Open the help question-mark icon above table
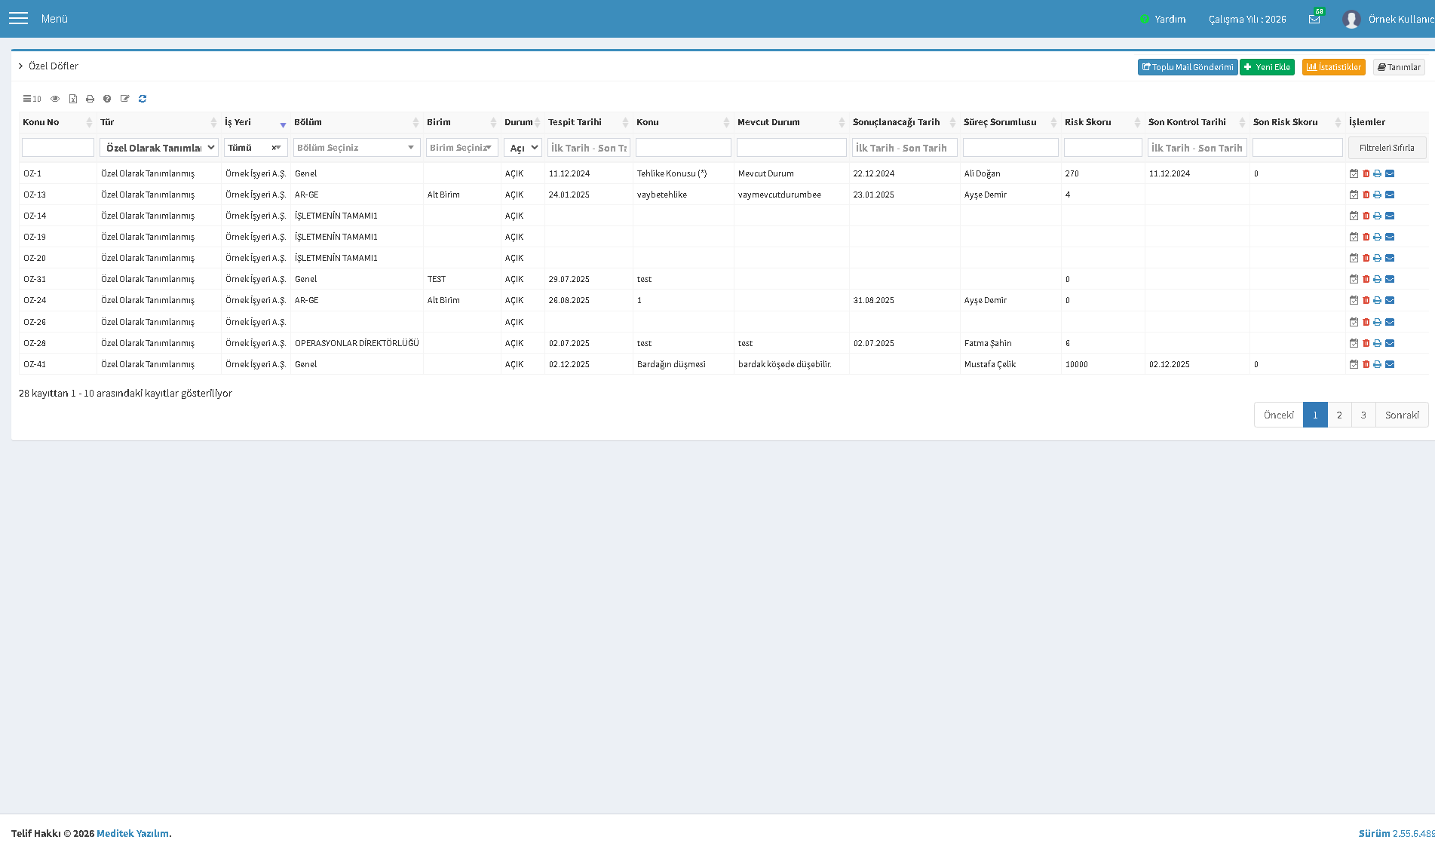Viewport: 1435px width, 852px height. (107, 99)
